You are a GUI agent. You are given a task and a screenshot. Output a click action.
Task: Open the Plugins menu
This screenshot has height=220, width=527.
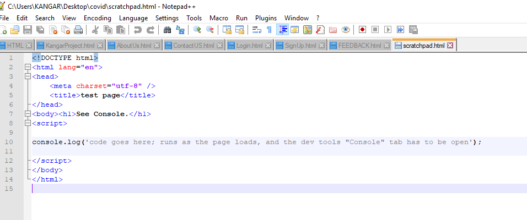click(266, 18)
